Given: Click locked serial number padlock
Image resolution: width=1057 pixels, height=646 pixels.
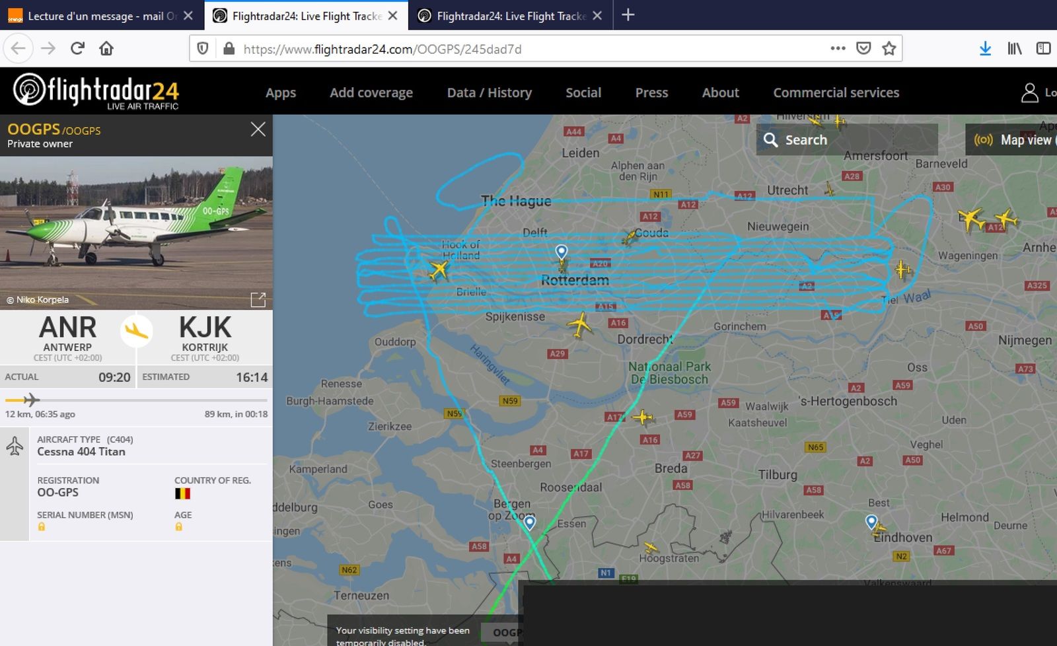Looking at the screenshot, I should (42, 526).
